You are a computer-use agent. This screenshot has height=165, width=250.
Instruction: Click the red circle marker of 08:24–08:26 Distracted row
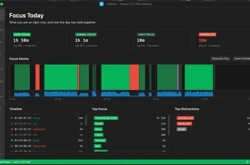tap(12, 146)
